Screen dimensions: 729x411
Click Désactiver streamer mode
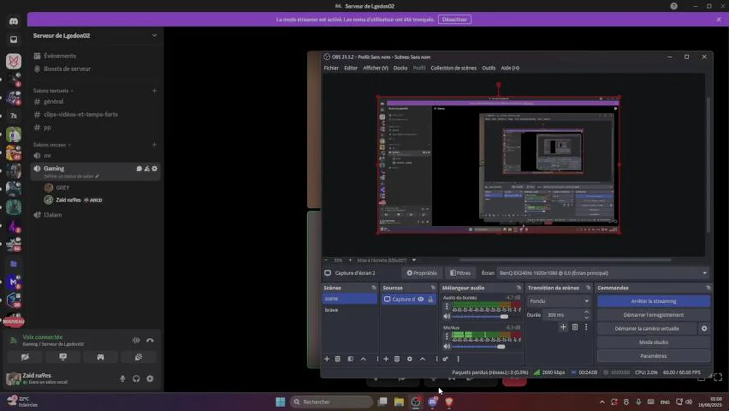[x=455, y=19]
